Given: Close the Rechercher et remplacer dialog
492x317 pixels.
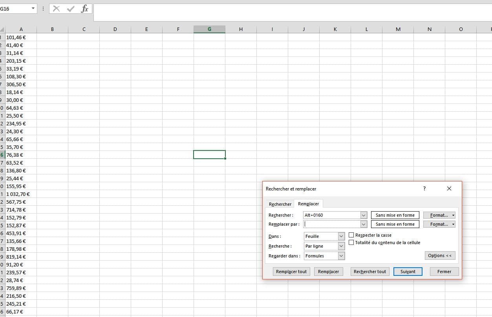Looking at the screenshot, I should (449, 189).
